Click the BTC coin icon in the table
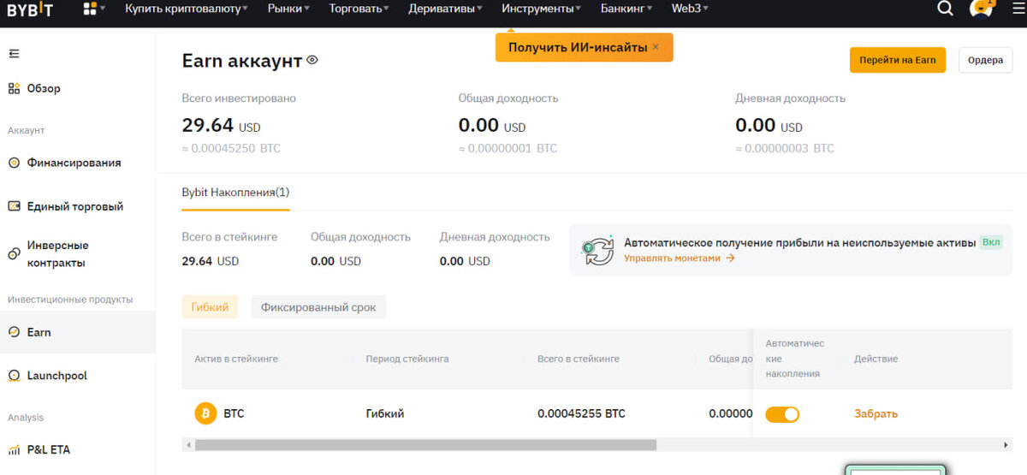Viewport: 1027px width, 475px height. [x=205, y=413]
